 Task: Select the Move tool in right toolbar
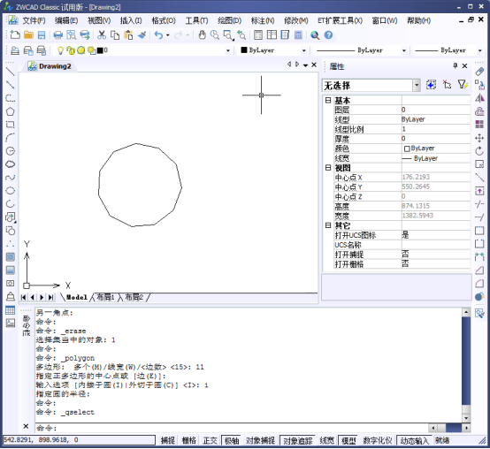[x=479, y=138]
